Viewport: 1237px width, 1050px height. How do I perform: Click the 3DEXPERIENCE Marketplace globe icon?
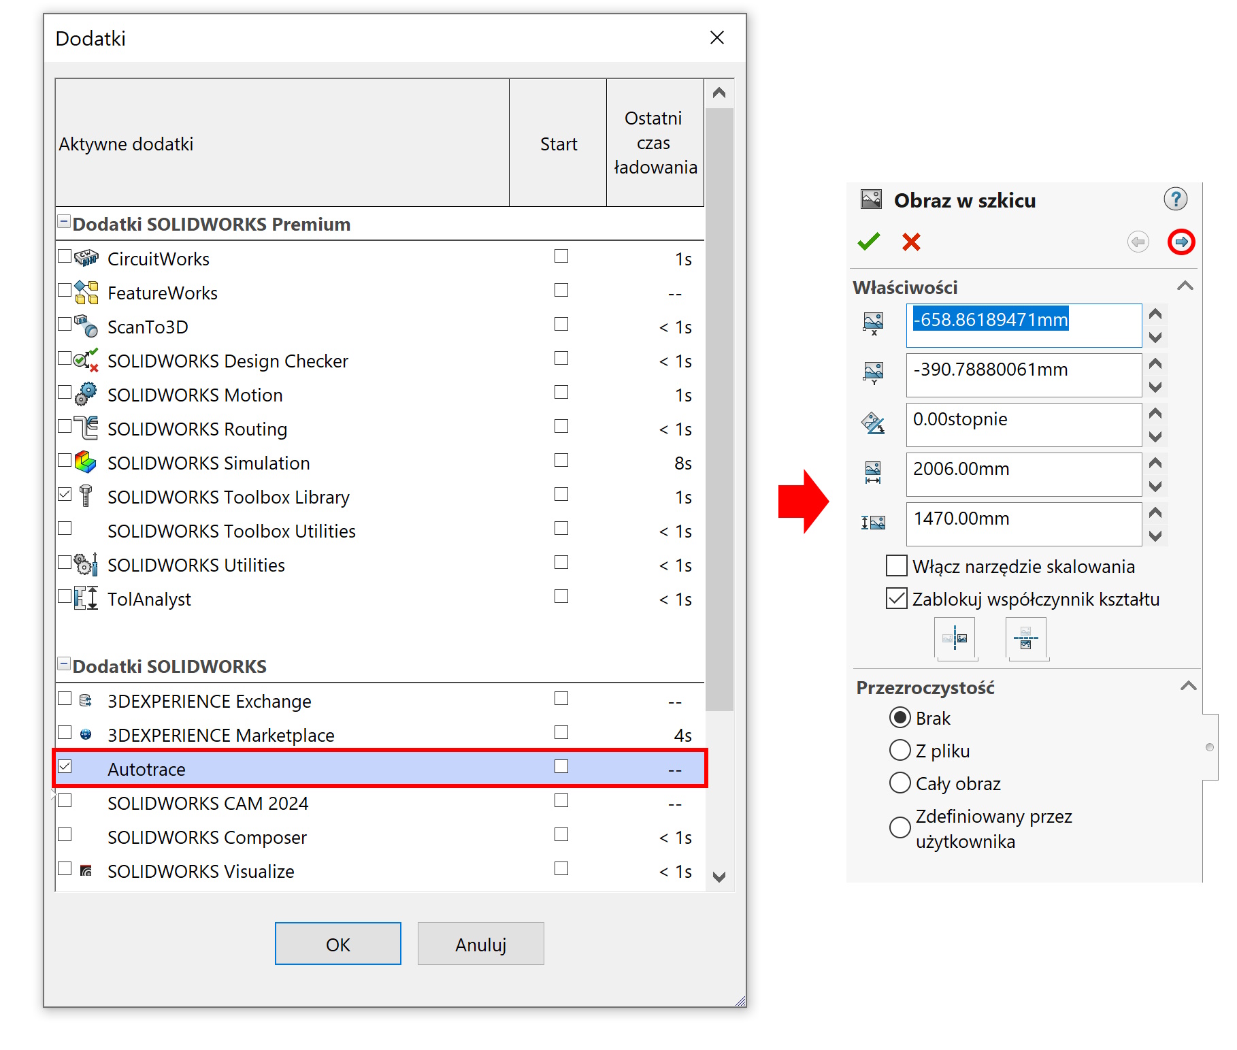[x=86, y=734]
